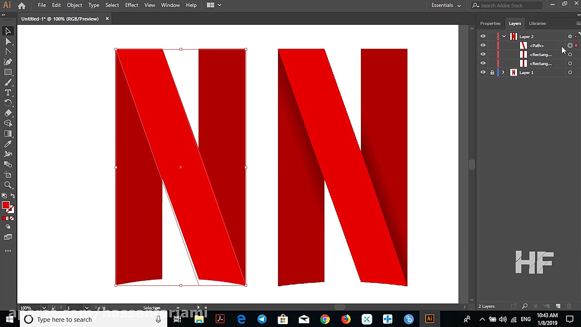Select the Pen tool
Image resolution: width=581 pixels, height=327 pixels.
click(8, 62)
